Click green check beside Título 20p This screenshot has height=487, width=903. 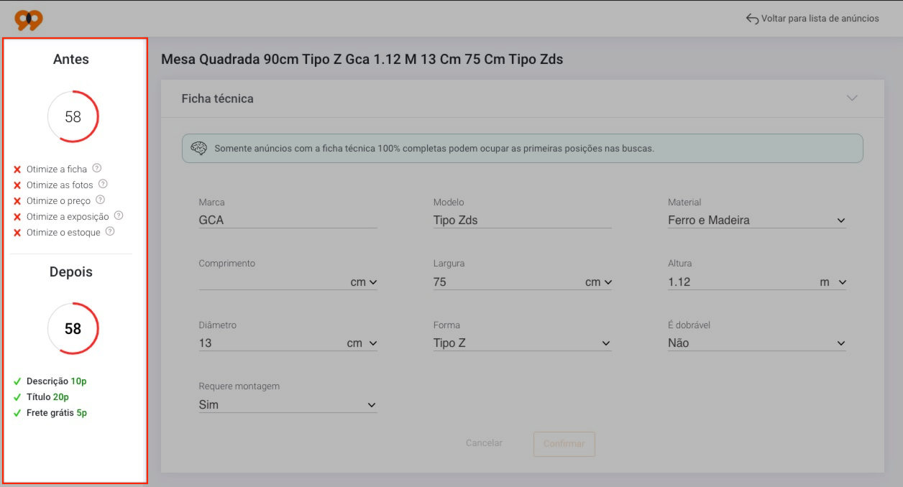tap(17, 397)
